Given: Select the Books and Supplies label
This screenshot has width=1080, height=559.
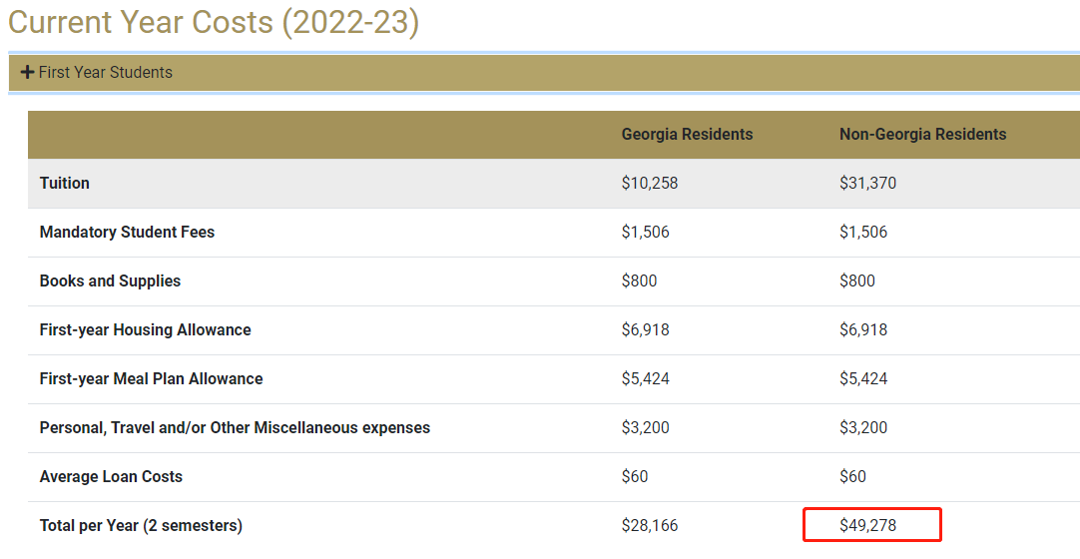Looking at the screenshot, I should tap(110, 280).
